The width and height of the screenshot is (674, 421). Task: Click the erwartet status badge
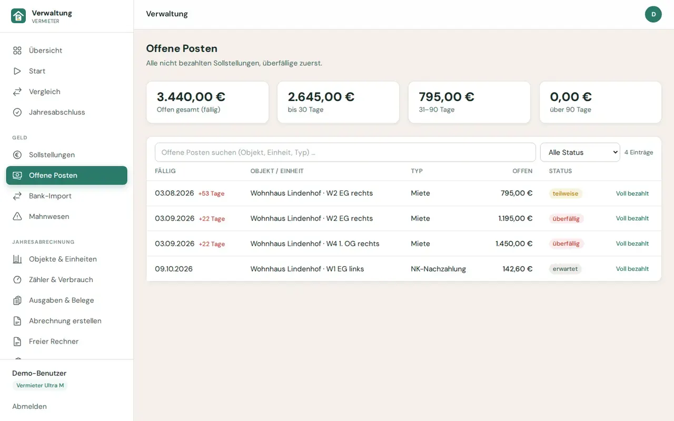point(565,269)
